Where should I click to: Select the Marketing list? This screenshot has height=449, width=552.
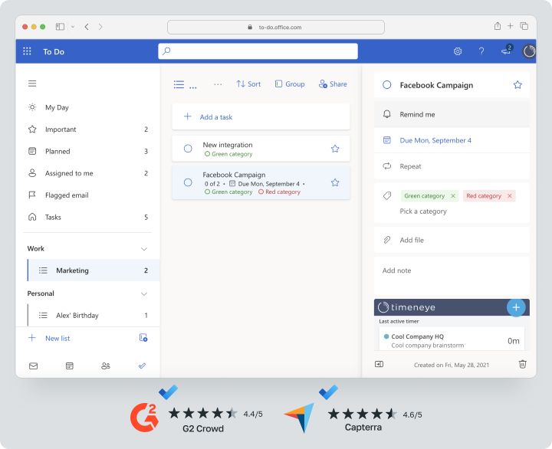coord(72,270)
